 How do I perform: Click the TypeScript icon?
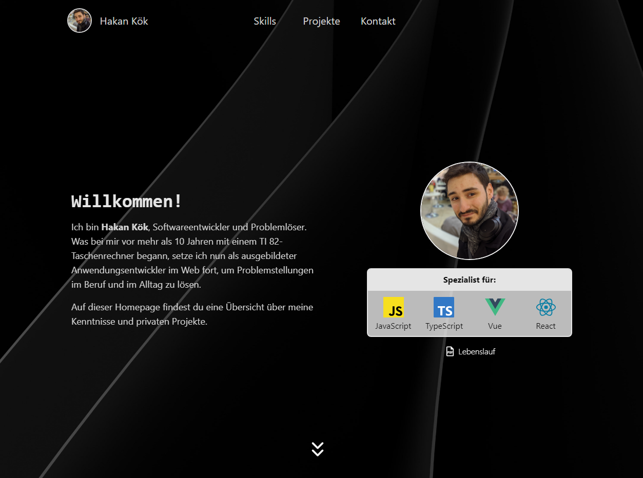[443, 308]
